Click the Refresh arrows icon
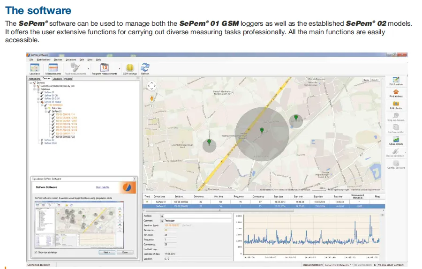Screen dimensions: 422x269 click(145, 68)
